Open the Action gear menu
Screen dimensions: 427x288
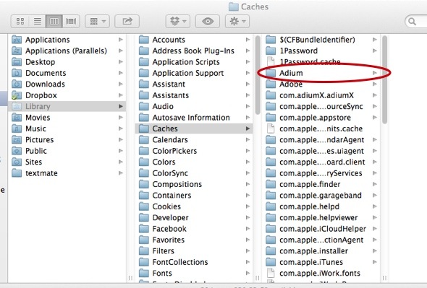pyautogui.click(x=237, y=21)
